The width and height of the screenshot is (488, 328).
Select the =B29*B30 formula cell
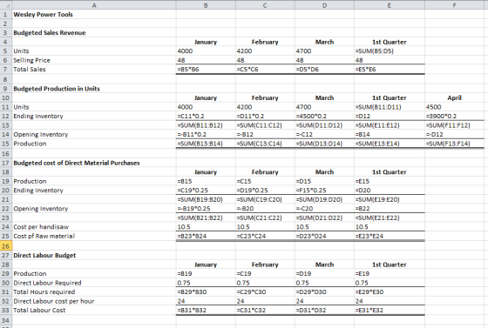pyautogui.click(x=206, y=292)
